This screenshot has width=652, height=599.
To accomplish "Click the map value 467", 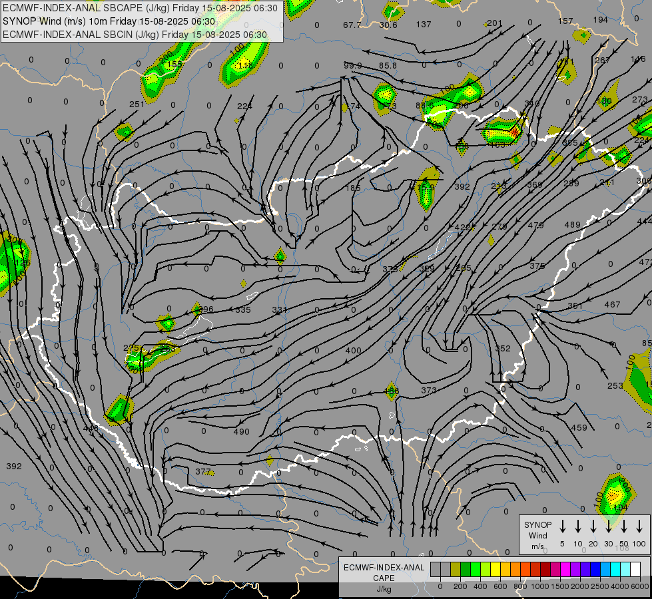I will coord(612,305).
